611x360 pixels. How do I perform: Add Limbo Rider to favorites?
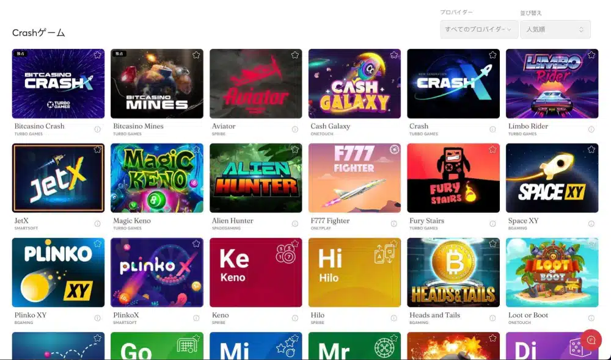click(x=591, y=55)
